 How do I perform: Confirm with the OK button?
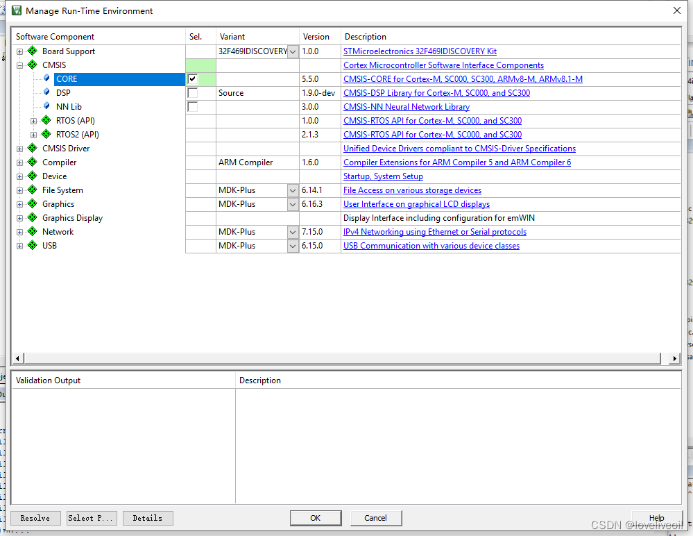(x=316, y=518)
